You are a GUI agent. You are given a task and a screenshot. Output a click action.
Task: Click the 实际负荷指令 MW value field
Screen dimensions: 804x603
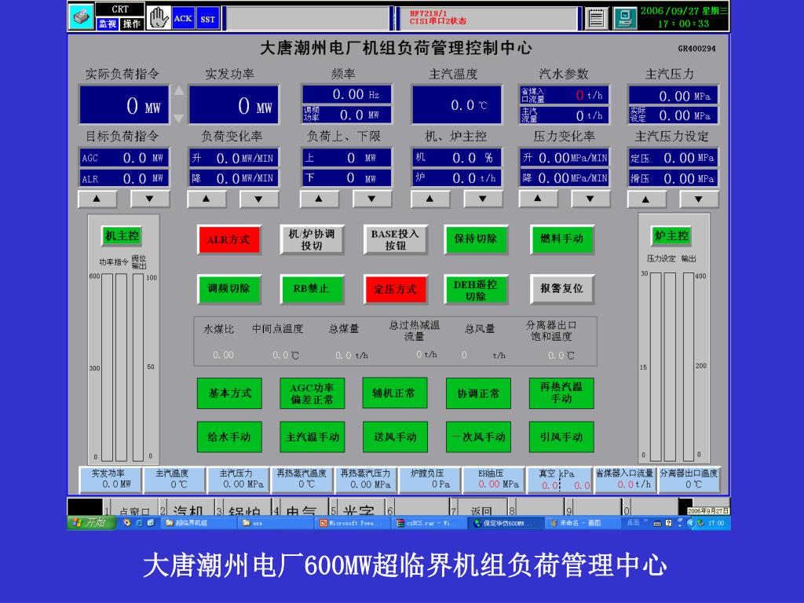pos(124,106)
